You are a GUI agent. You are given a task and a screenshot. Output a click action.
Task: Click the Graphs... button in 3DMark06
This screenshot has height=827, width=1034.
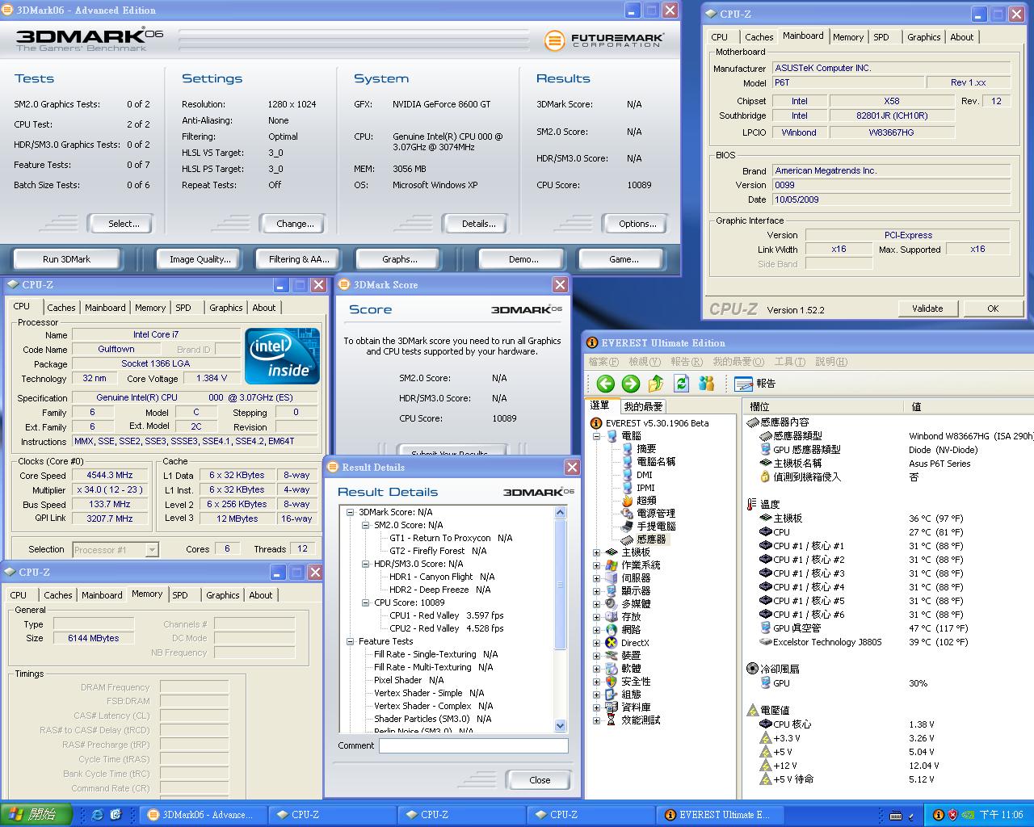399,259
